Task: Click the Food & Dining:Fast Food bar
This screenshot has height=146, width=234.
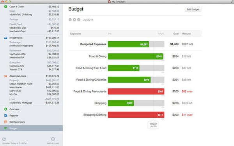Action: tap(136, 68)
